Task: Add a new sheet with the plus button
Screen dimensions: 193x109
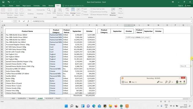Action: coord(66,99)
